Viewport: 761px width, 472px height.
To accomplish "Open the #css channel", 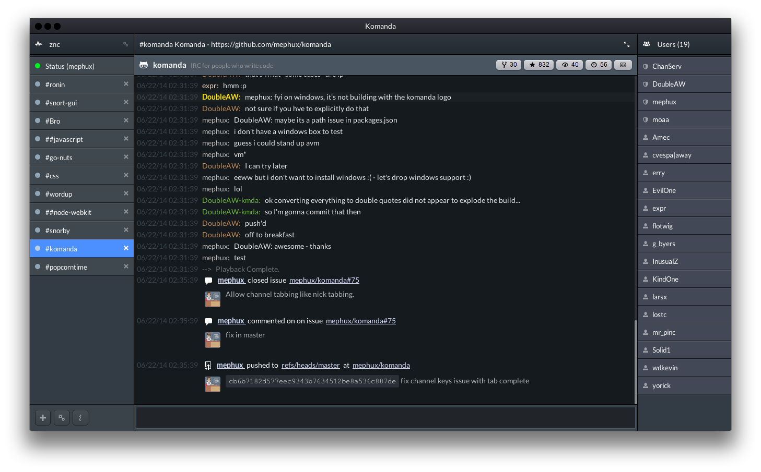I will (81, 176).
